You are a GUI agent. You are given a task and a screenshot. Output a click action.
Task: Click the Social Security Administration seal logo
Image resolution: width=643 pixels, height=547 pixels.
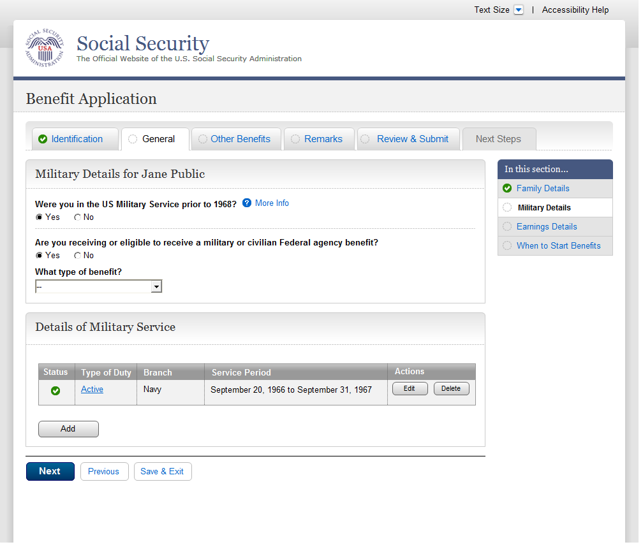point(45,48)
